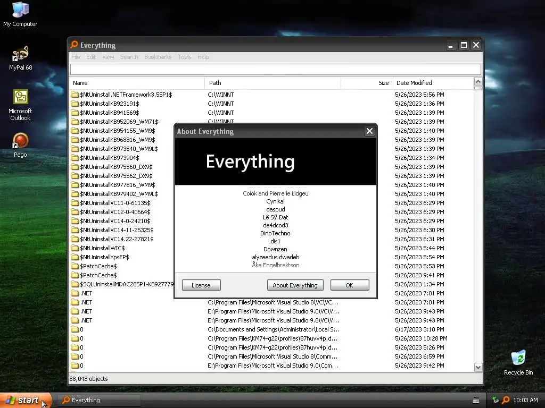Open the Edit menu
The width and height of the screenshot is (545, 408).
[91, 57]
